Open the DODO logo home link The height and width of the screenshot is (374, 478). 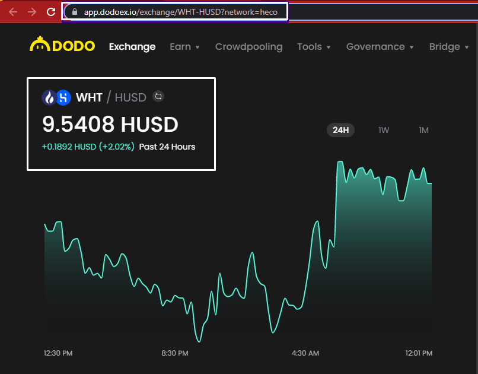click(x=62, y=45)
